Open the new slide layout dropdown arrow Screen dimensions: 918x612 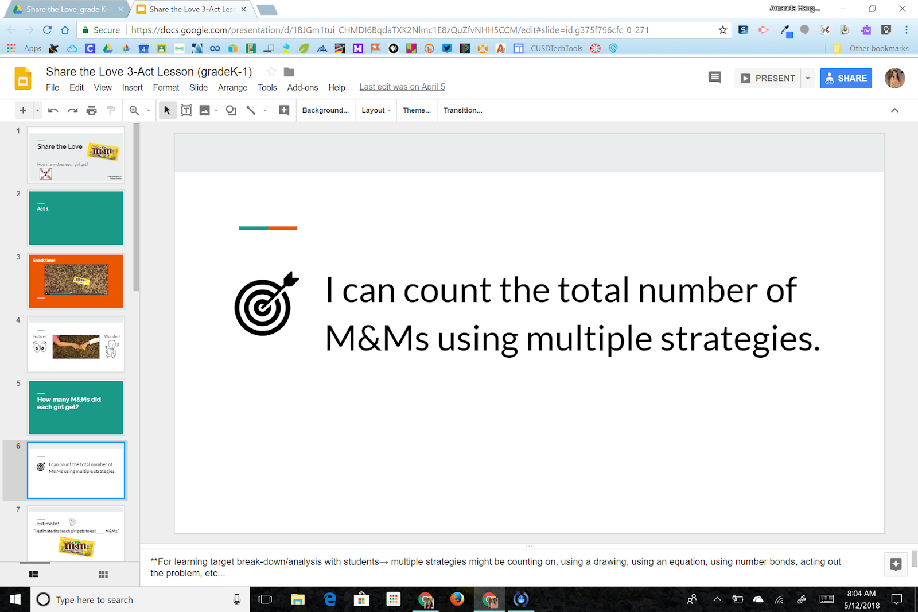tap(37, 110)
